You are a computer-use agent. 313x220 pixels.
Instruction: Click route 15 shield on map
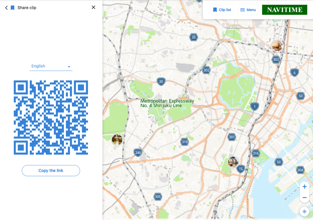241,169
